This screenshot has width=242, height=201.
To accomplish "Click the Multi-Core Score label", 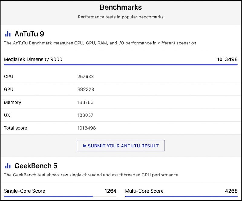I will pyautogui.click(x=144, y=191).
